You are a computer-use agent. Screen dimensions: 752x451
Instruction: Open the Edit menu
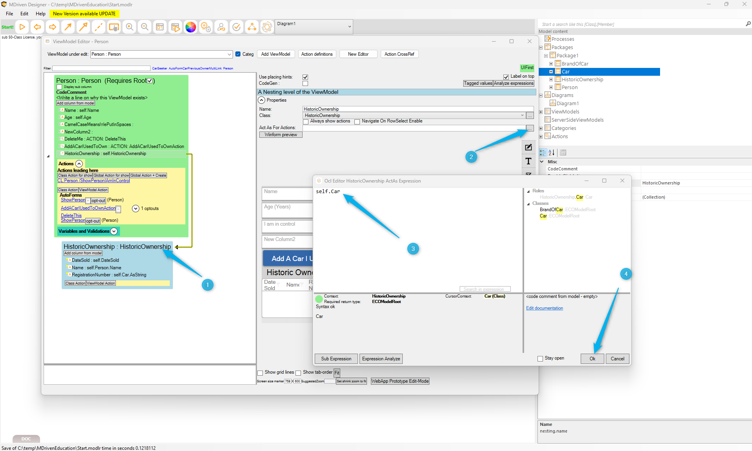point(24,14)
